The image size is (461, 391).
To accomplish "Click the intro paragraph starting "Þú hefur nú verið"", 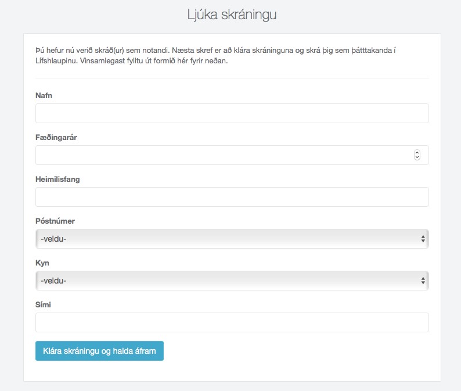I will tap(215, 56).
